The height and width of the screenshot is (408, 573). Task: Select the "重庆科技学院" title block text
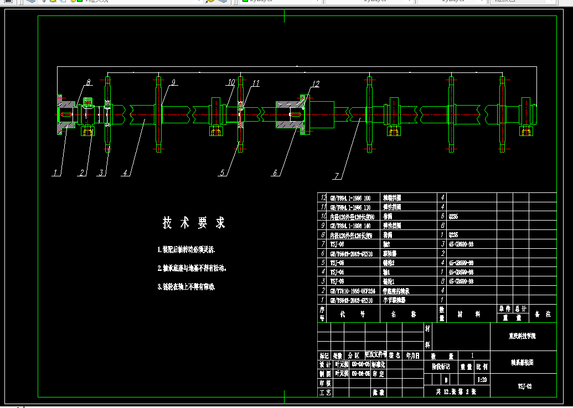(523, 337)
